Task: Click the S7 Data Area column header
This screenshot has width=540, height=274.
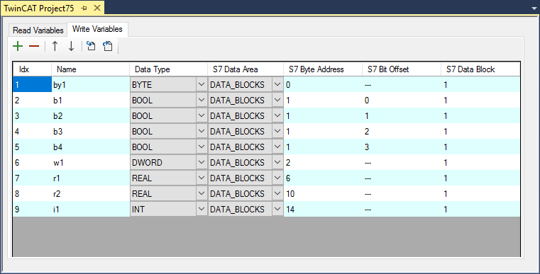Action: (x=246, y=69)
